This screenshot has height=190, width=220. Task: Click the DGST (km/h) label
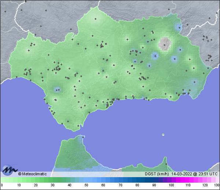click(157, 174)
